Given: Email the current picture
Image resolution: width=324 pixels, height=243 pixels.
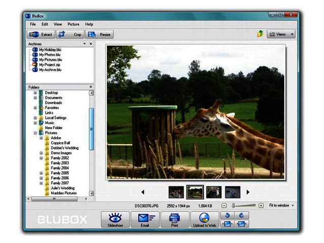Looking at the screenshot, I should [145, 219].
